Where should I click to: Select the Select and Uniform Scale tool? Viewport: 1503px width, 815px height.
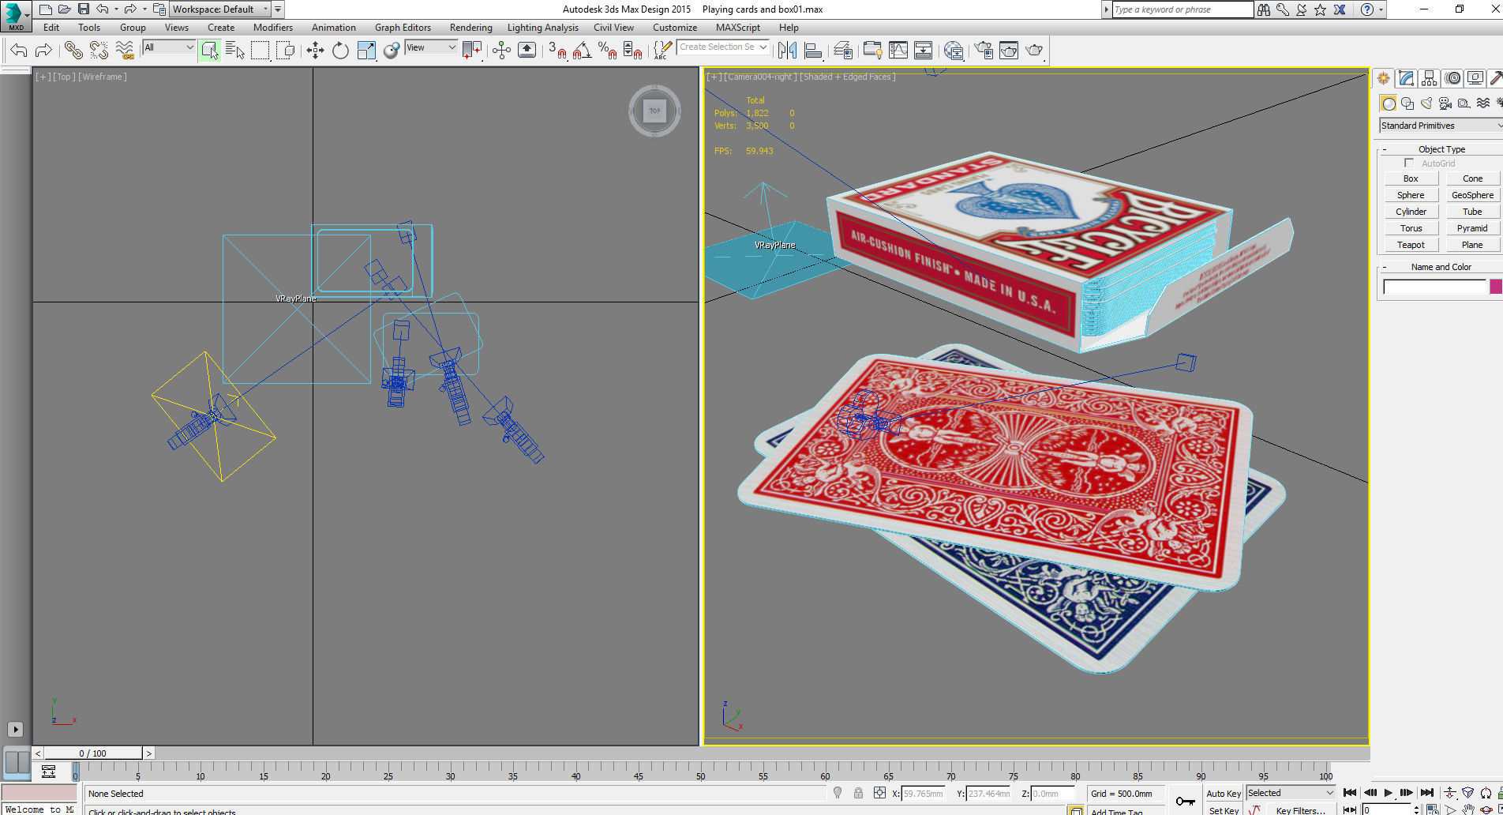pos(366,51)
